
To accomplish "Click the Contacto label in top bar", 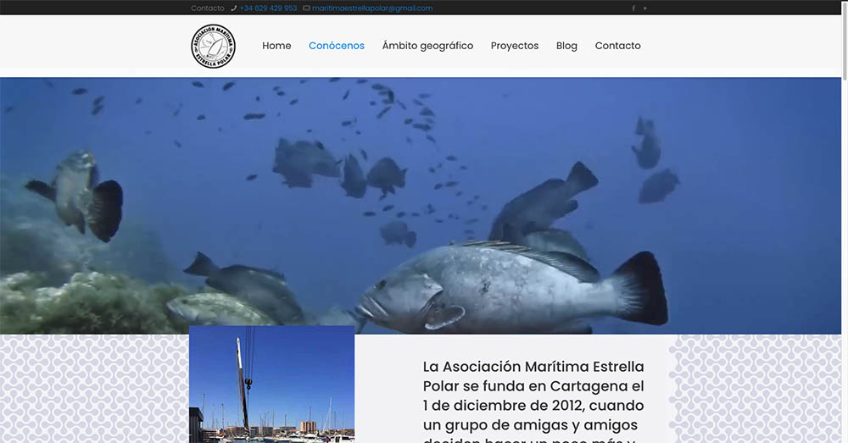I will point(208,8).
